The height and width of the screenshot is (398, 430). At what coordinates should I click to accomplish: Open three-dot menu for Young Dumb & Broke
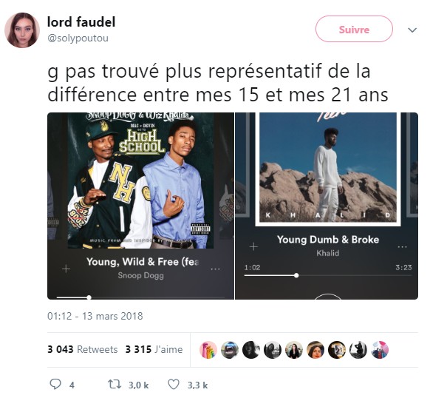tap(403, 247)
